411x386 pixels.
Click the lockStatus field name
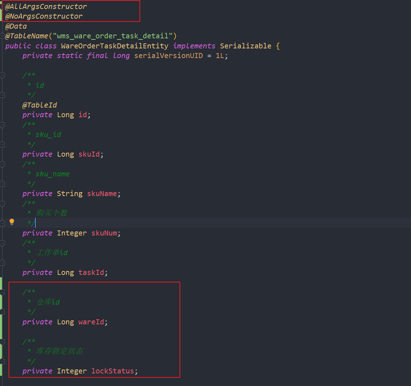(113, 371)
